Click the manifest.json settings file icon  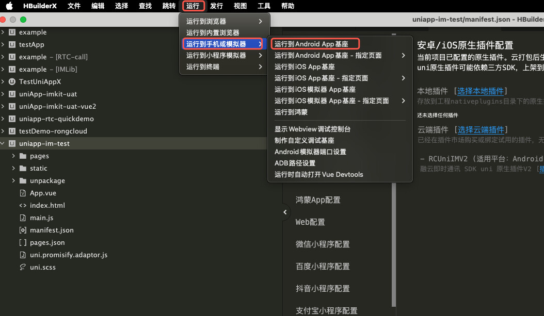(x=22, y=230)
